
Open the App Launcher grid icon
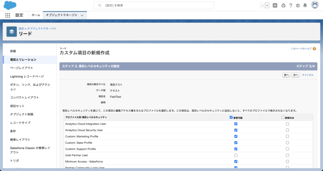[x=8, y=15]
